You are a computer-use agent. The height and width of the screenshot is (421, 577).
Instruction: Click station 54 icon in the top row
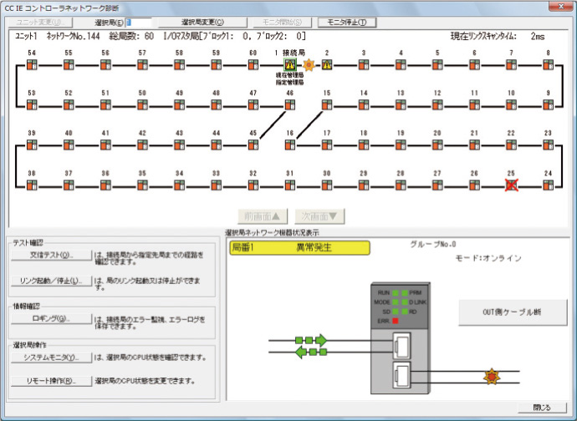pos(32,64)
